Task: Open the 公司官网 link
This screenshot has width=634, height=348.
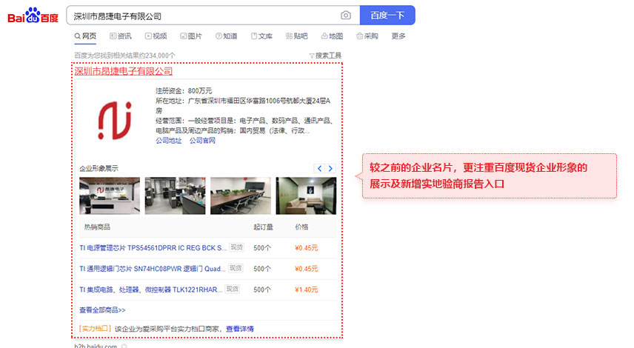Action: pyautogui.click(x=202, y=141)
